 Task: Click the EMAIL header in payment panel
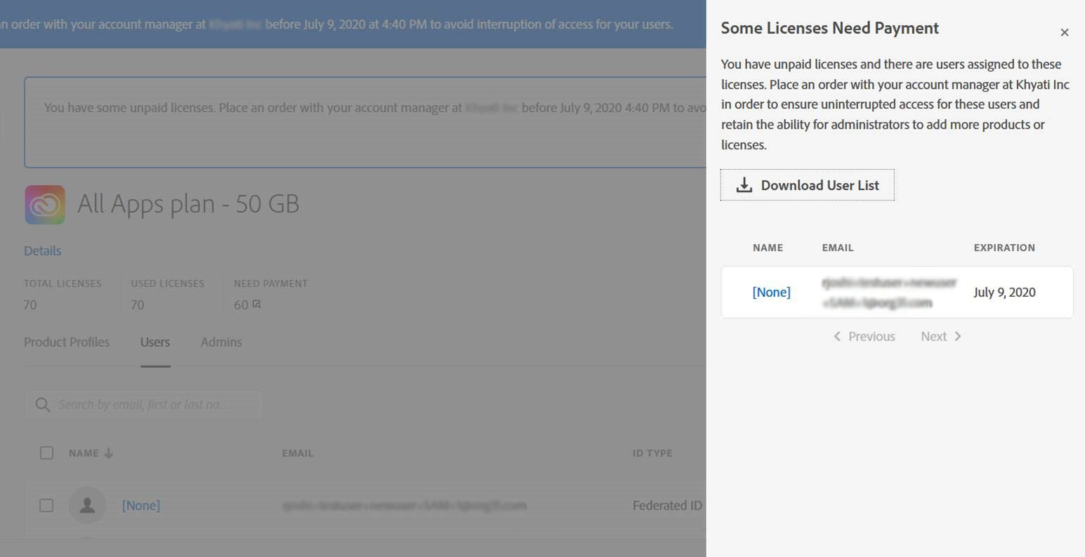click(838, 248)
